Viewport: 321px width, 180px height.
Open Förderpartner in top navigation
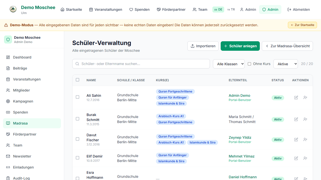click(x=171, y=9)
